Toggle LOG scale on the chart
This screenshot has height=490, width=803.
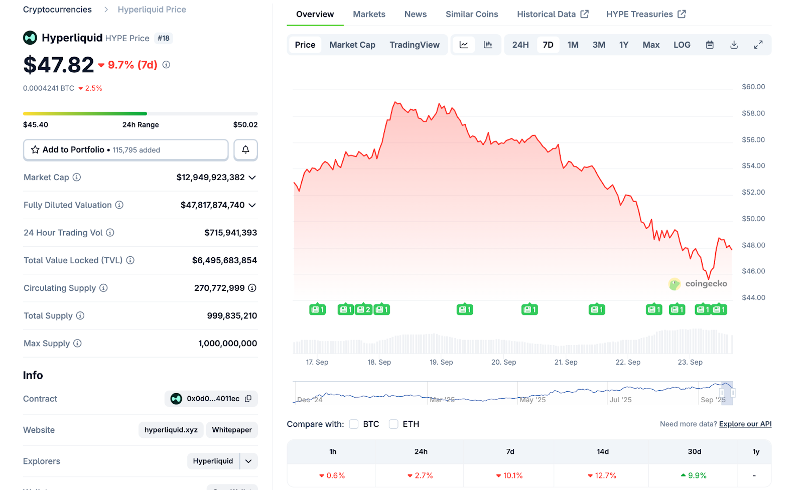click(x=682, y=45)
